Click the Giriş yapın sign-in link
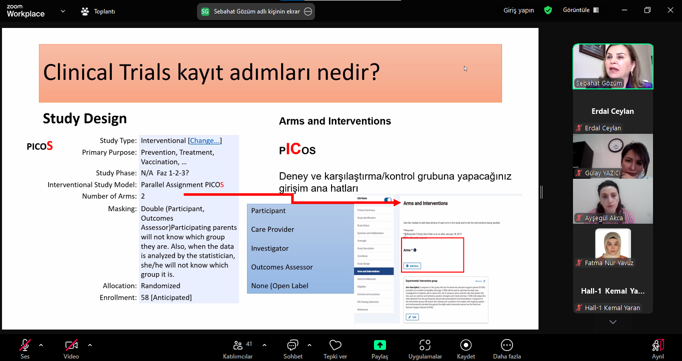The height and width of the screenshot is (361, 682). (x=518, y=10)
